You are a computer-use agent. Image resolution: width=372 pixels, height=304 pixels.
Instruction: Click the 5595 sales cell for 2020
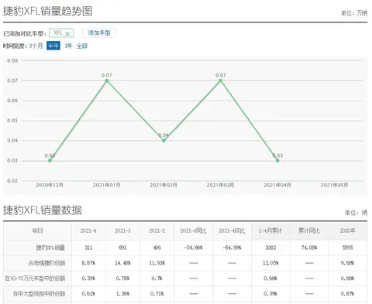click(348, 248)
